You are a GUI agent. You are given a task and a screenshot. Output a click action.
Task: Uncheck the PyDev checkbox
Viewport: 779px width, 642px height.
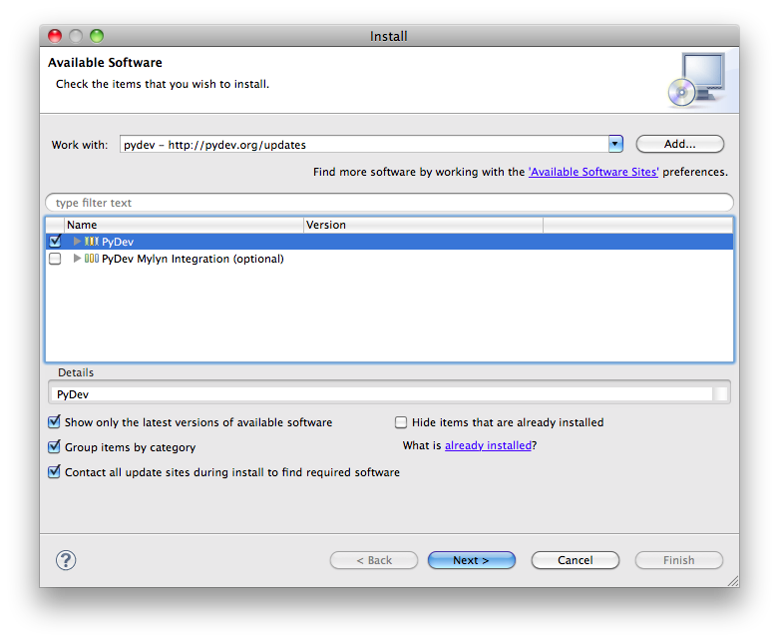pyautogui.click(x=55, y=242)
